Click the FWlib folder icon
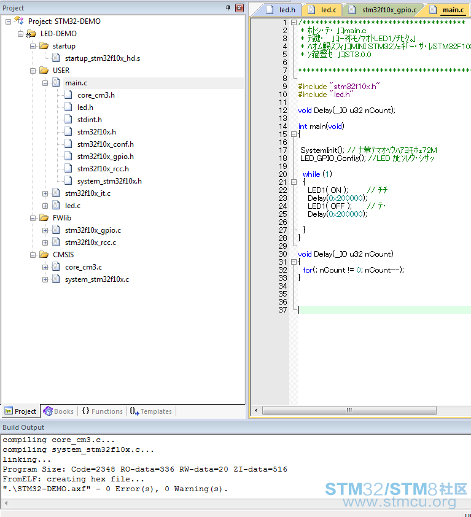 point(44,217)
